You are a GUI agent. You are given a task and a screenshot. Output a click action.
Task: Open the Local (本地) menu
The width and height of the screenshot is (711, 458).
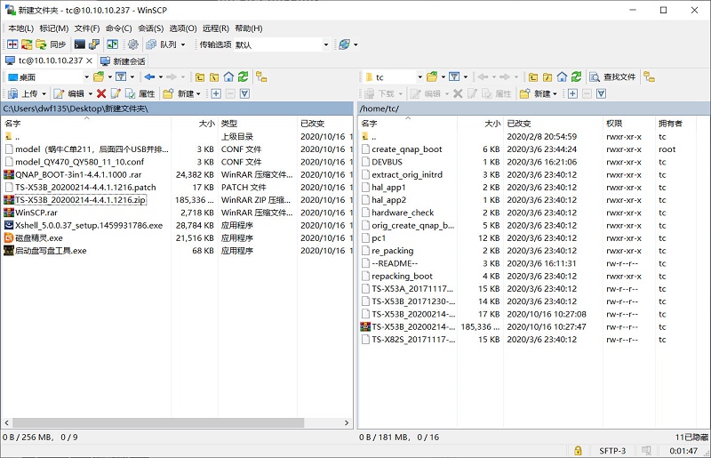coord(20,28)
